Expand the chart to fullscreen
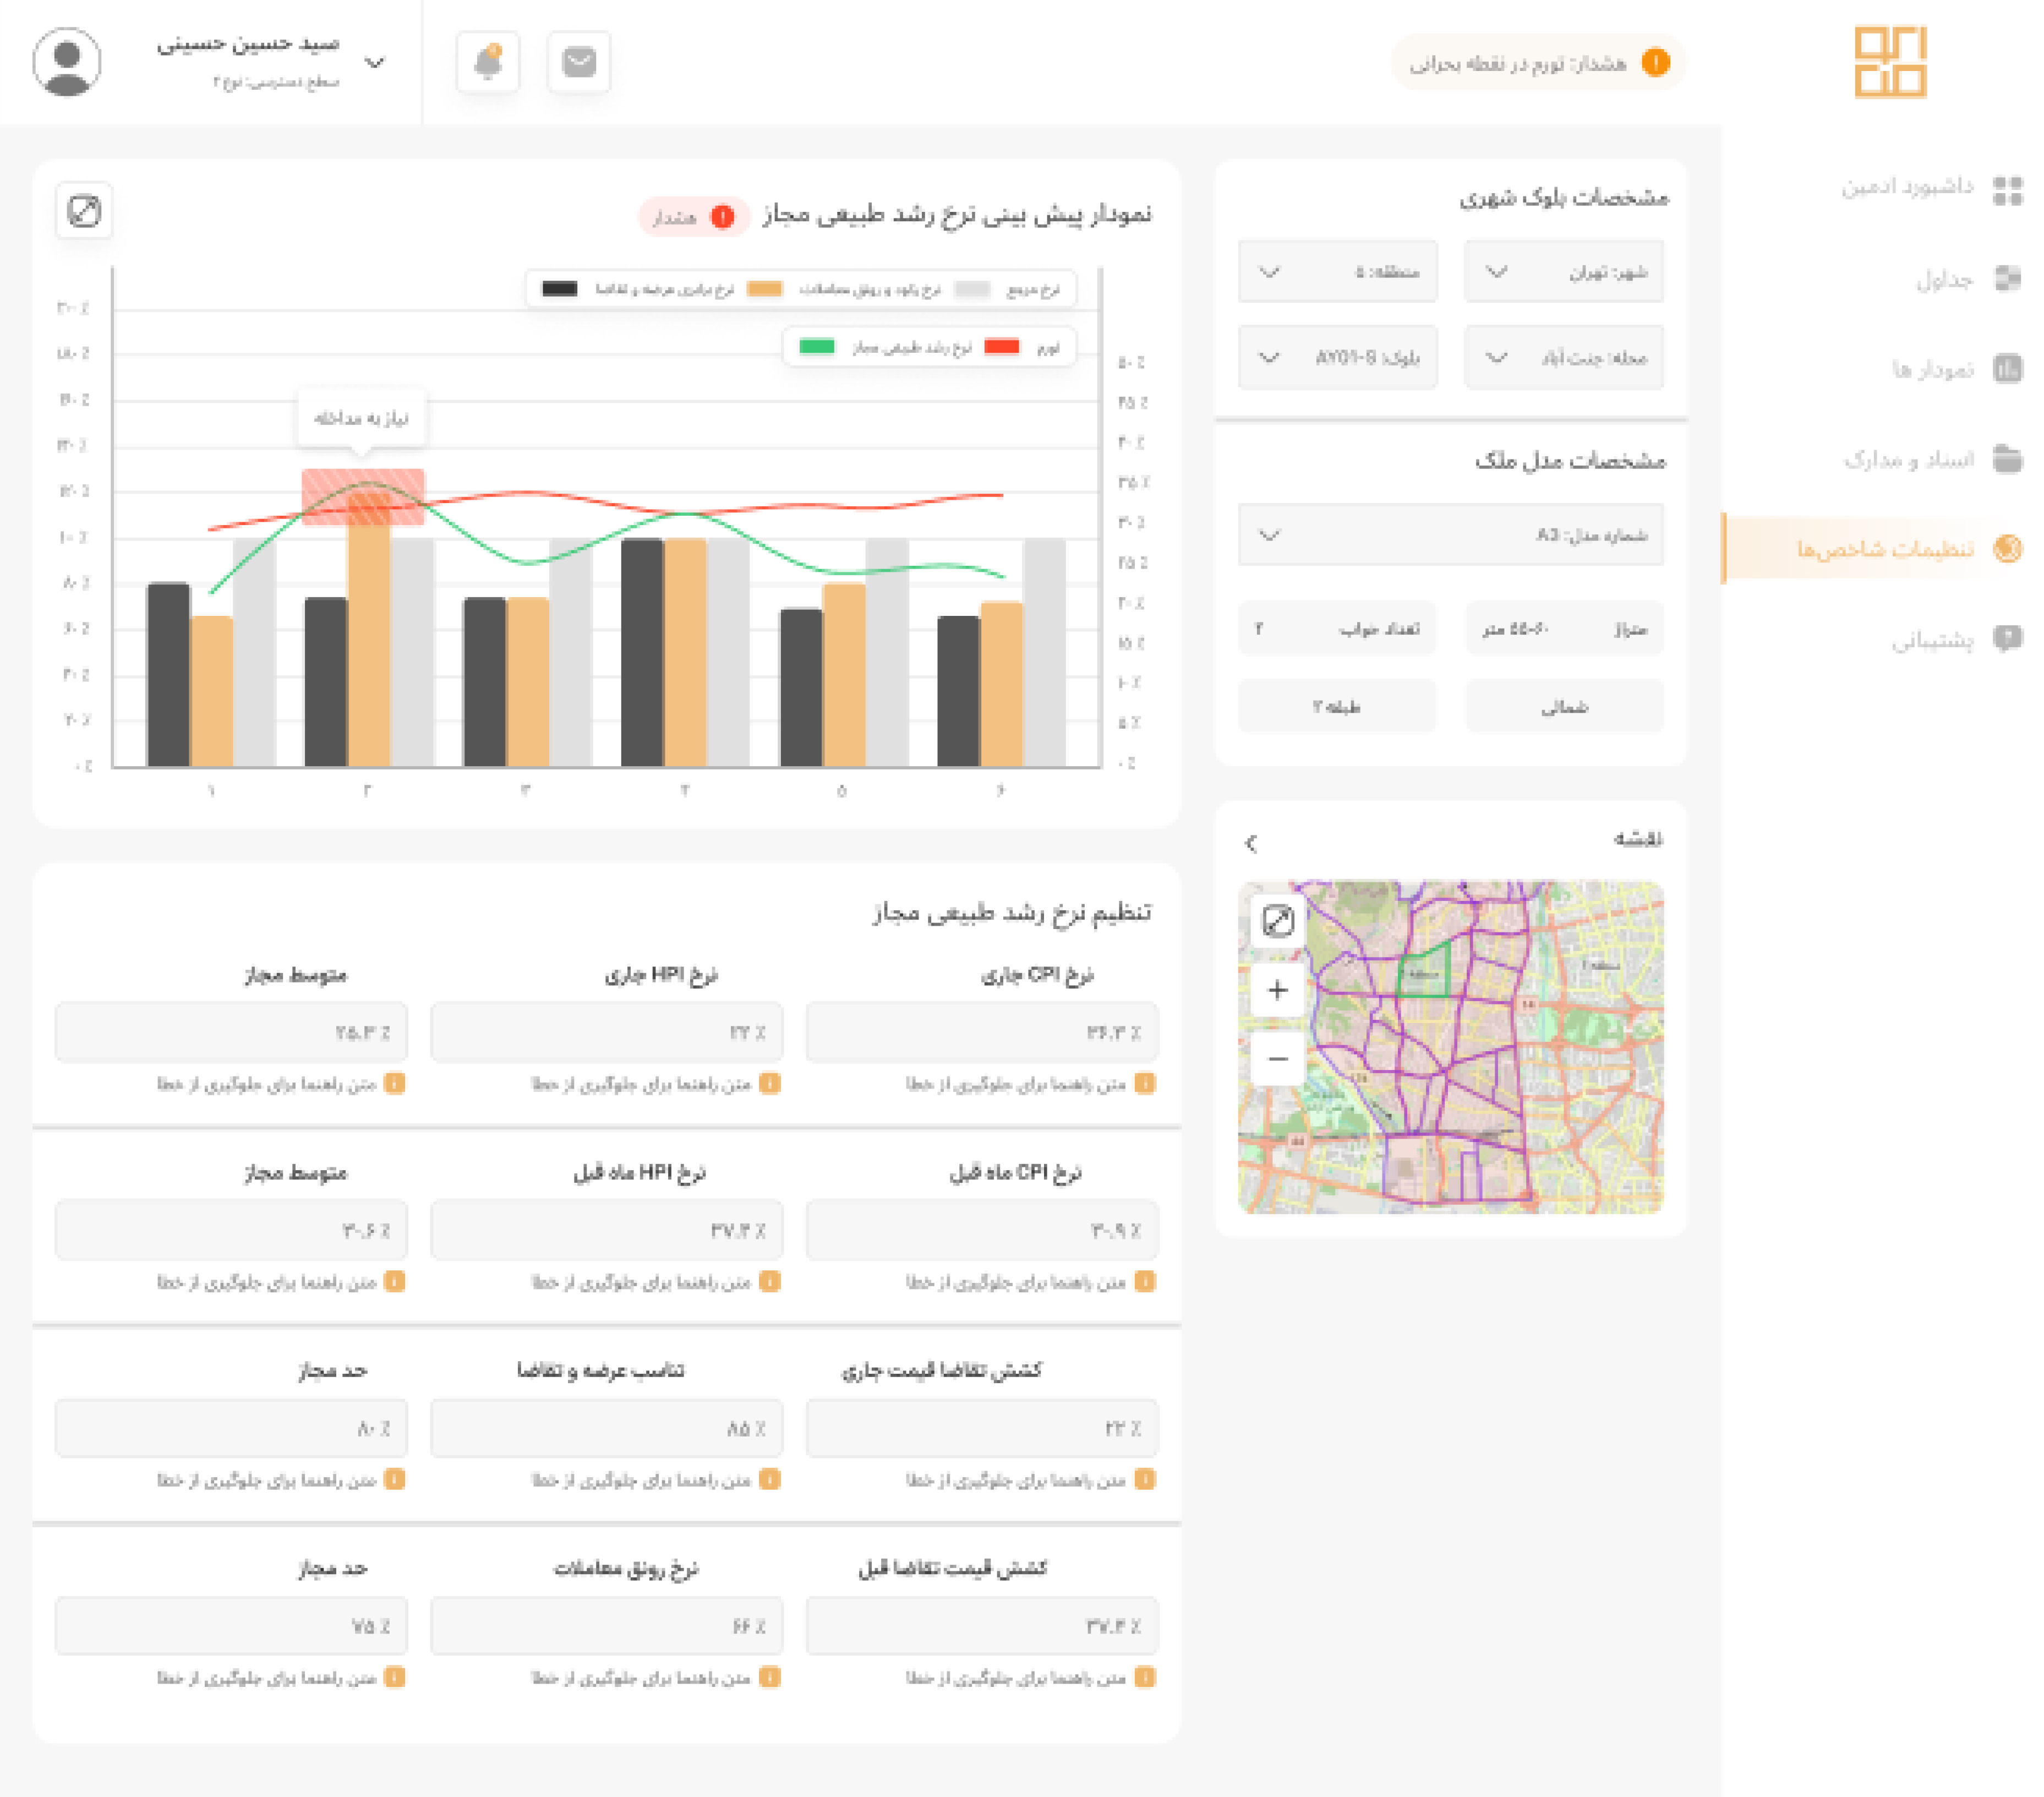Screen dimensions: 2044x1797 pos(84,211)
